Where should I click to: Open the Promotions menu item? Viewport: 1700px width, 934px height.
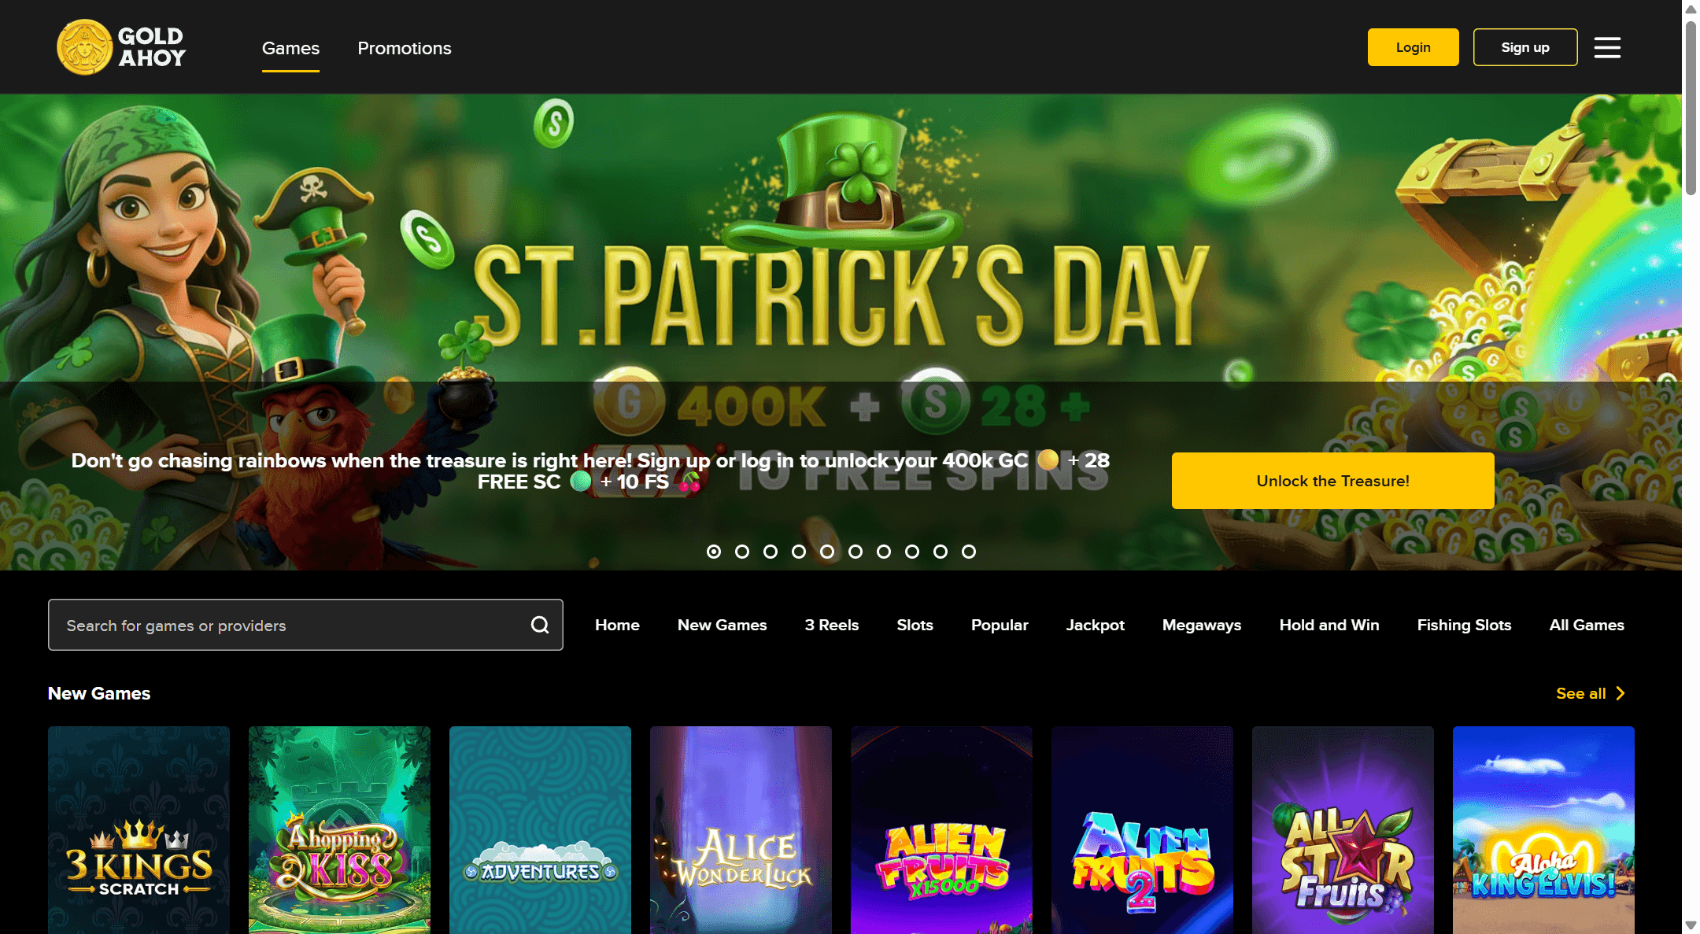pyautogui.click(x=405, y=48)
